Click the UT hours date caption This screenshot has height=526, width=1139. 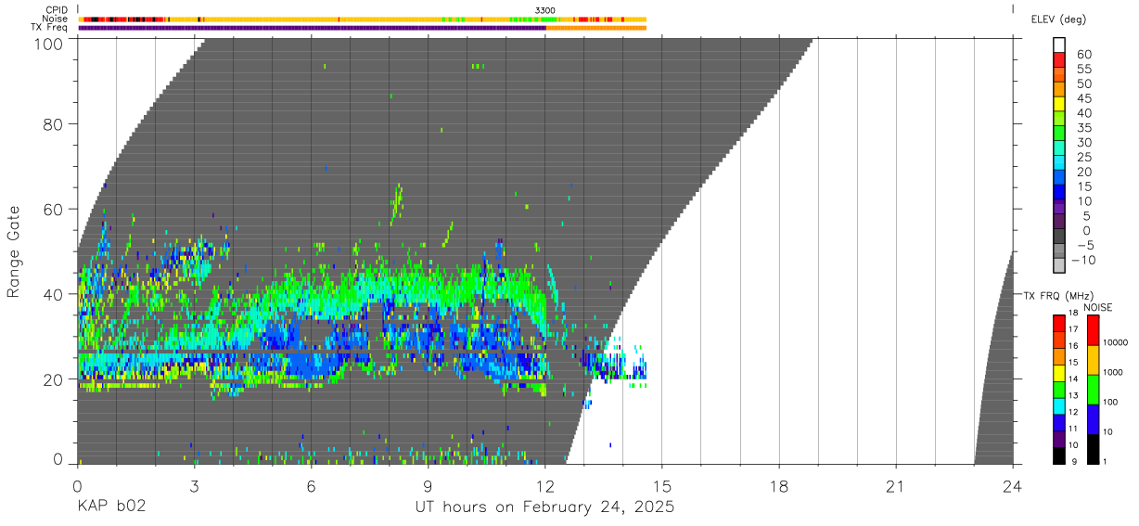pyautogui.click(x=544, y=507)
